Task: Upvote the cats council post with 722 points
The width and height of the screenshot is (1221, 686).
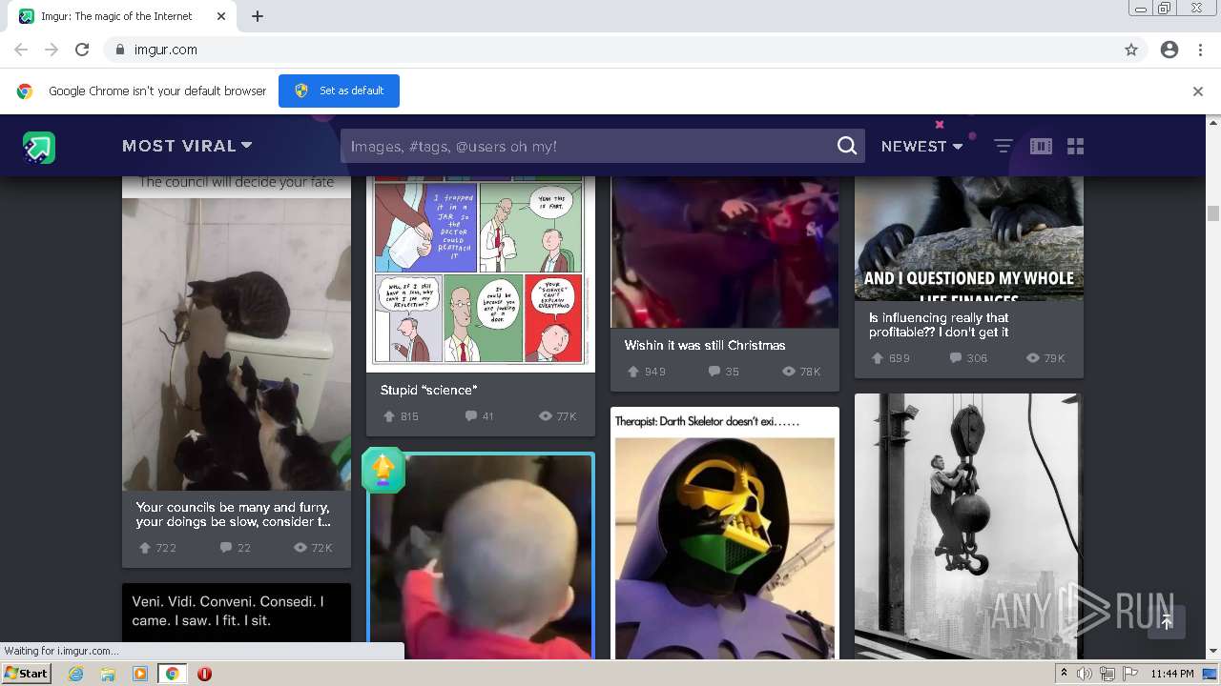Action: [x=145, y=548]
